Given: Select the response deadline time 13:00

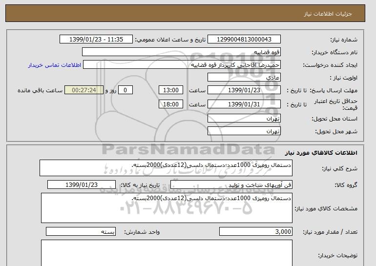Looking at the screenshot, I should pos(171,90).
